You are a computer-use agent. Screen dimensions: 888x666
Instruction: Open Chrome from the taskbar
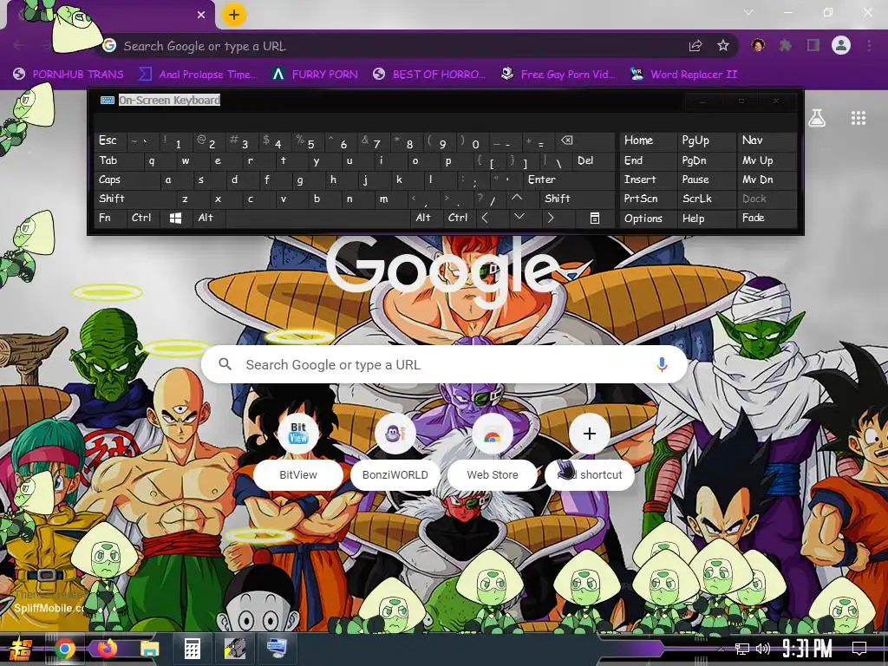pos(64,649)
